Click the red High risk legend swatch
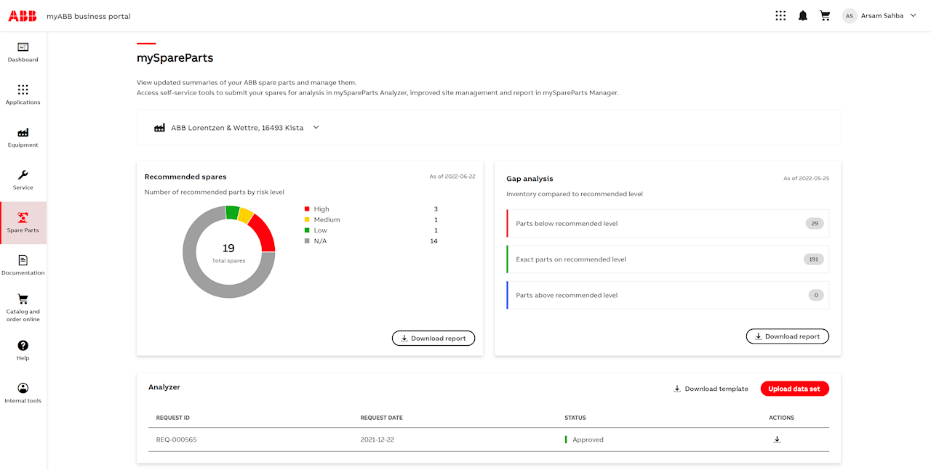Image resolution: width=931 pixels, height=470 pixels. [x=308, y=209]
